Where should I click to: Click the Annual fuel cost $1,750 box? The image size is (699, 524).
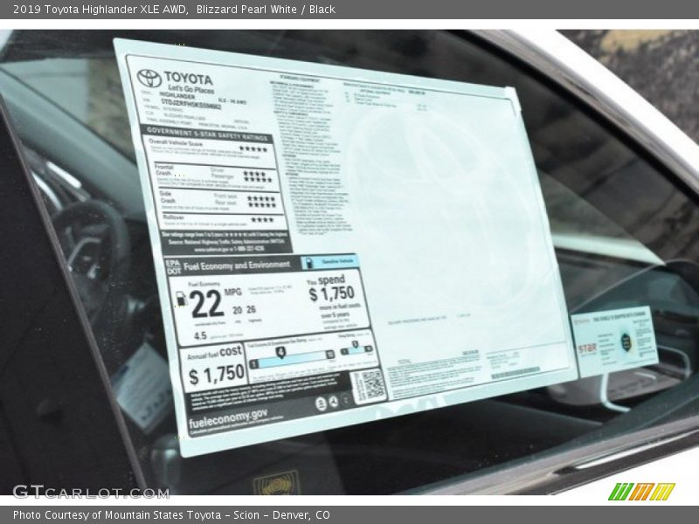click(215, 366)
